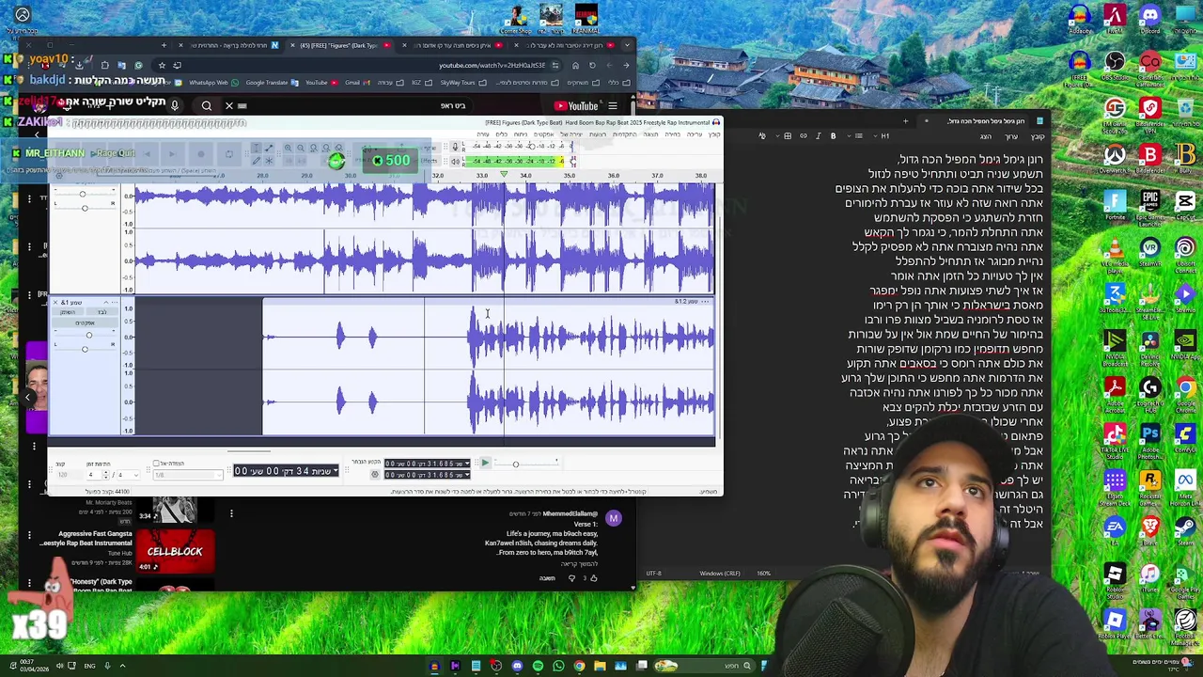The image size is (1203, 677).
Task: Click the YouTube search magnifier icon
Action: pos(207,105)
